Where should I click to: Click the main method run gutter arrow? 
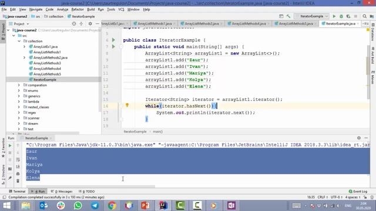coord(113,46)
